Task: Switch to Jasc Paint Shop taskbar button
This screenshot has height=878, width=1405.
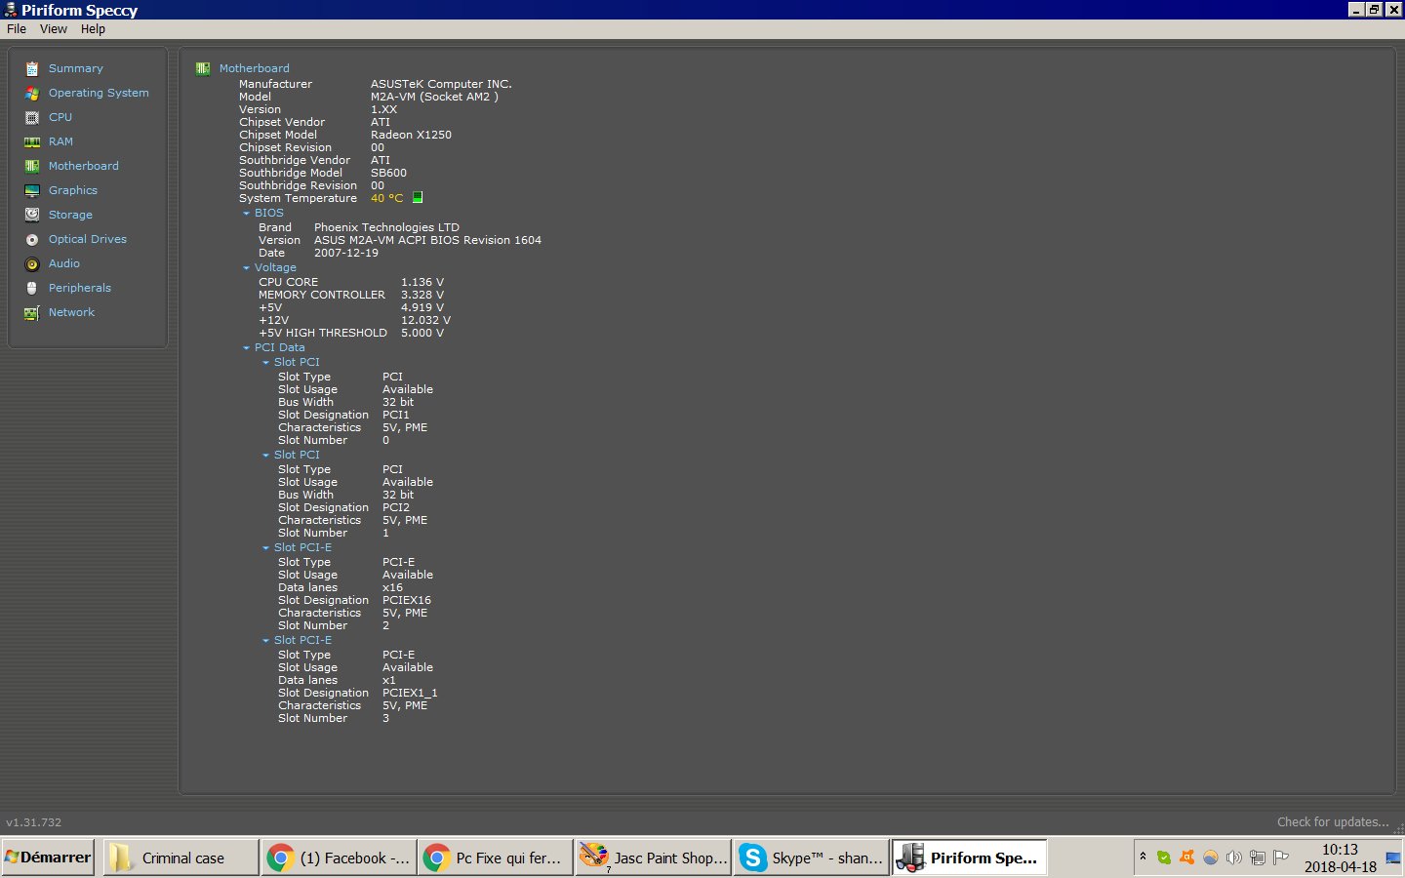Action: click(x=653, y=858)
